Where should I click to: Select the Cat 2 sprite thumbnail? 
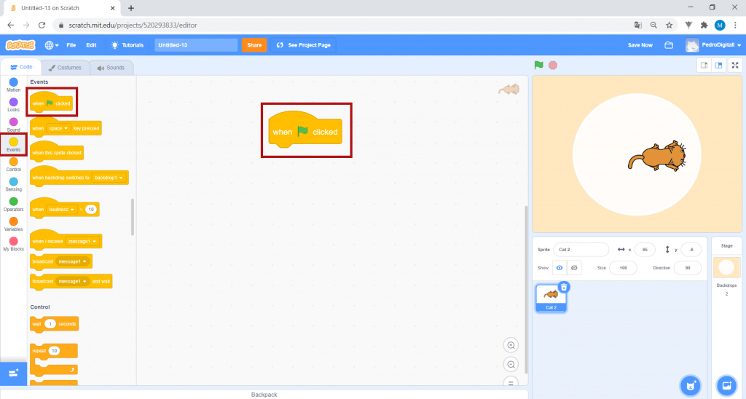click(551, 299)
